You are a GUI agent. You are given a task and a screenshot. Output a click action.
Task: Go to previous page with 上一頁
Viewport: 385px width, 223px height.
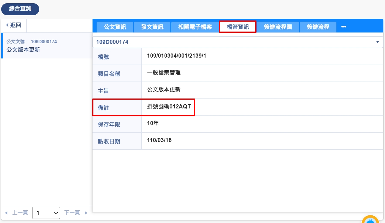(17, 213)
